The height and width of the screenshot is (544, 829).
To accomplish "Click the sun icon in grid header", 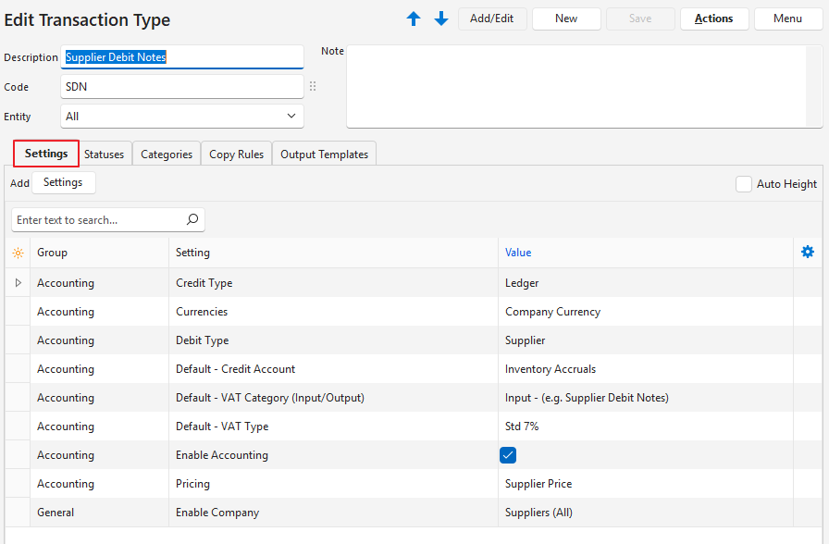I will pyautogui.click(x=18, y=253).
